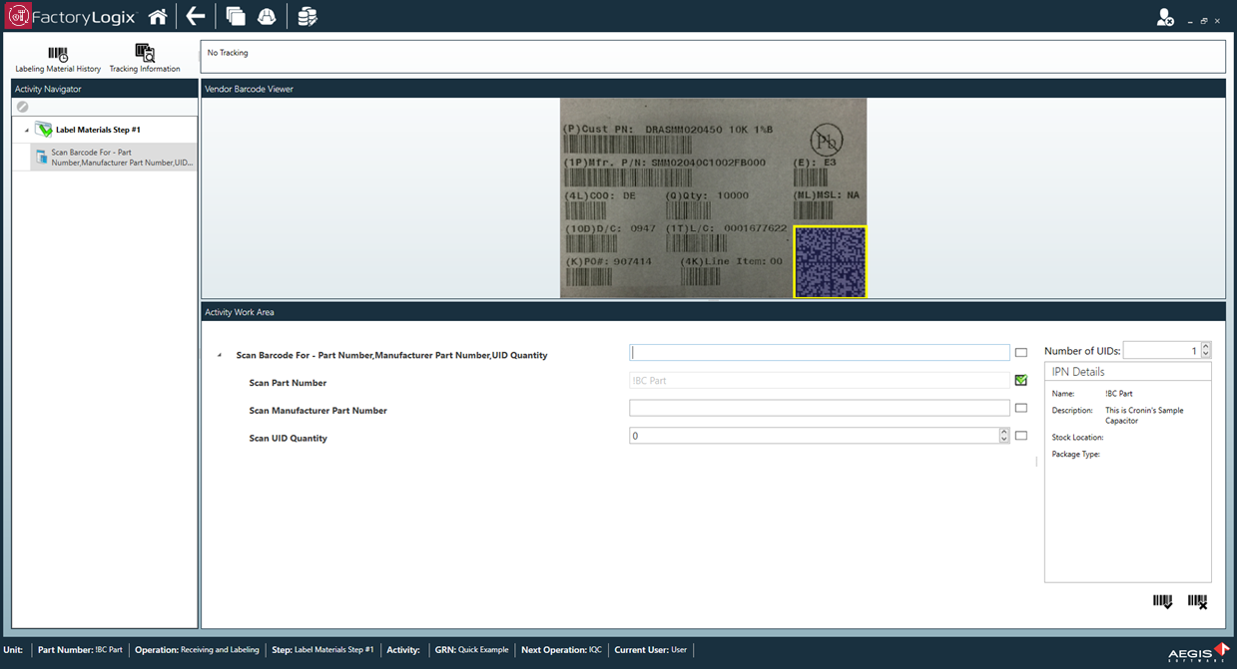The image size is (1237, 669).
Task: Accept the scanned barcode with the checkmark icon
Action: [1162, 600]
